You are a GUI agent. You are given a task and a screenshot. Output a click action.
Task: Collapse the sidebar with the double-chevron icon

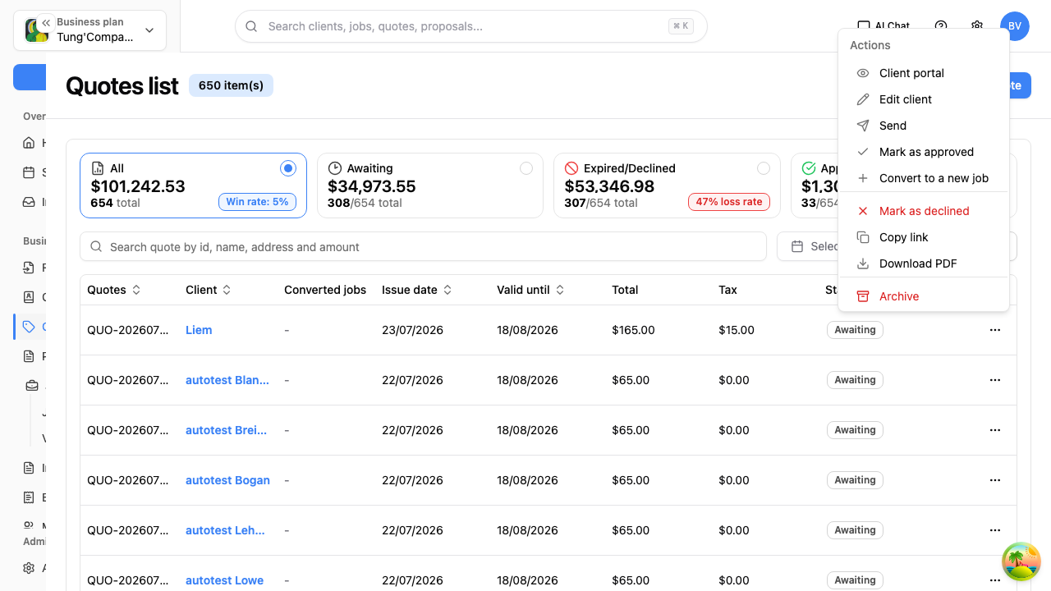[x=46, y=23]
